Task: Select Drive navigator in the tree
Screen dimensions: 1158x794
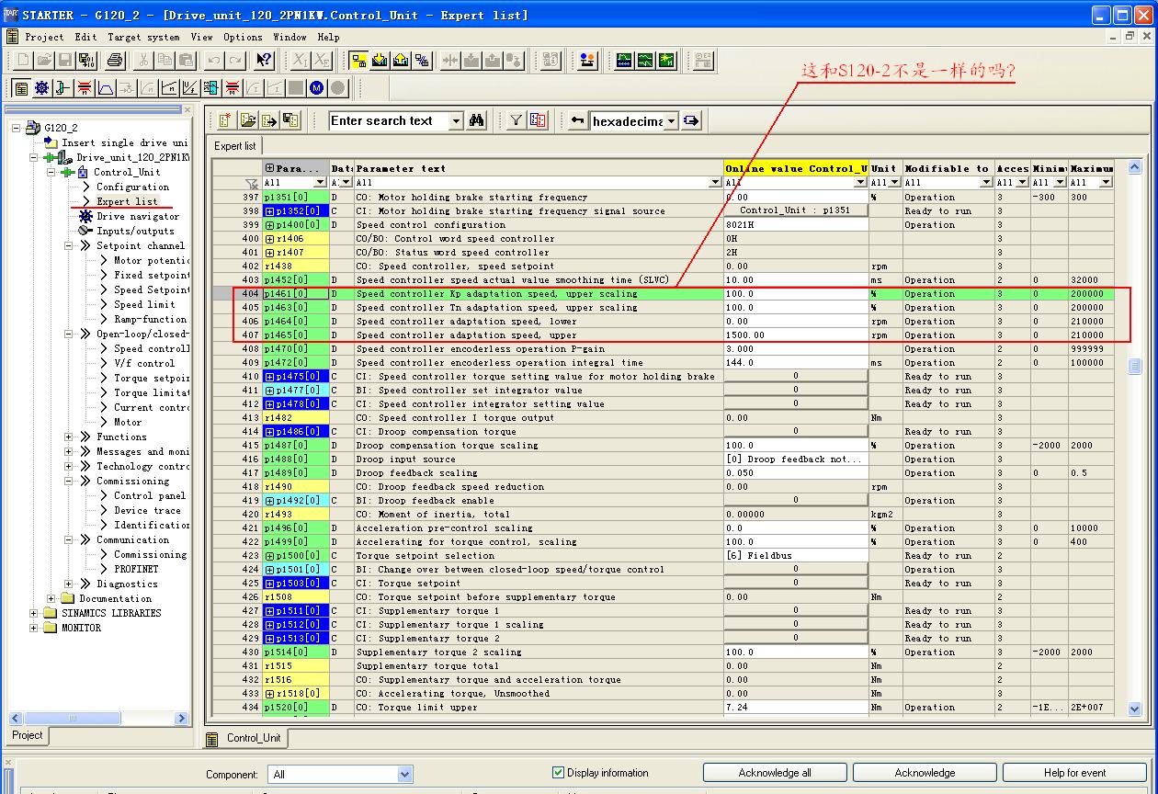Action: click(138, 216)
